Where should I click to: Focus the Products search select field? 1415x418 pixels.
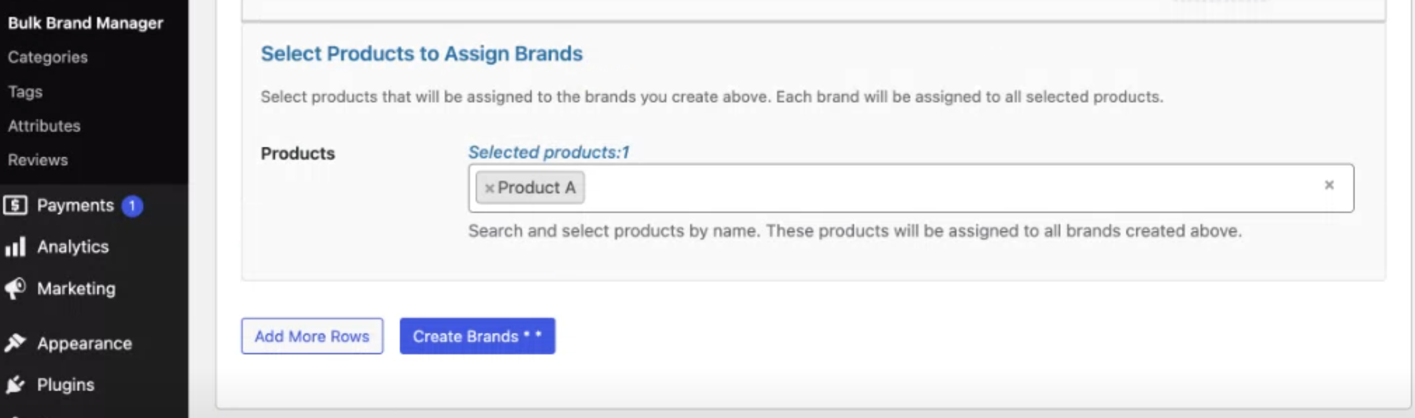911,188
